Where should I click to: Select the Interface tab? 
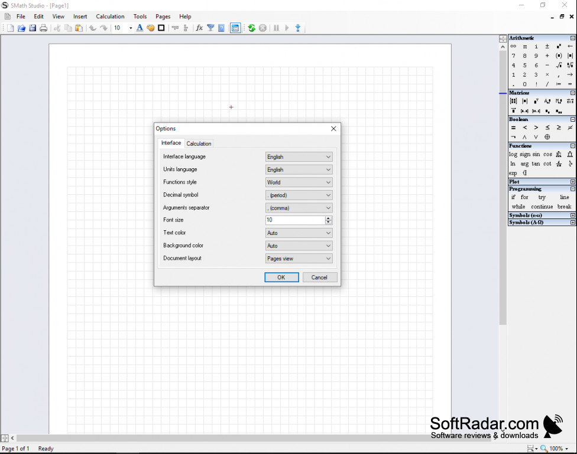click(171, 143)
